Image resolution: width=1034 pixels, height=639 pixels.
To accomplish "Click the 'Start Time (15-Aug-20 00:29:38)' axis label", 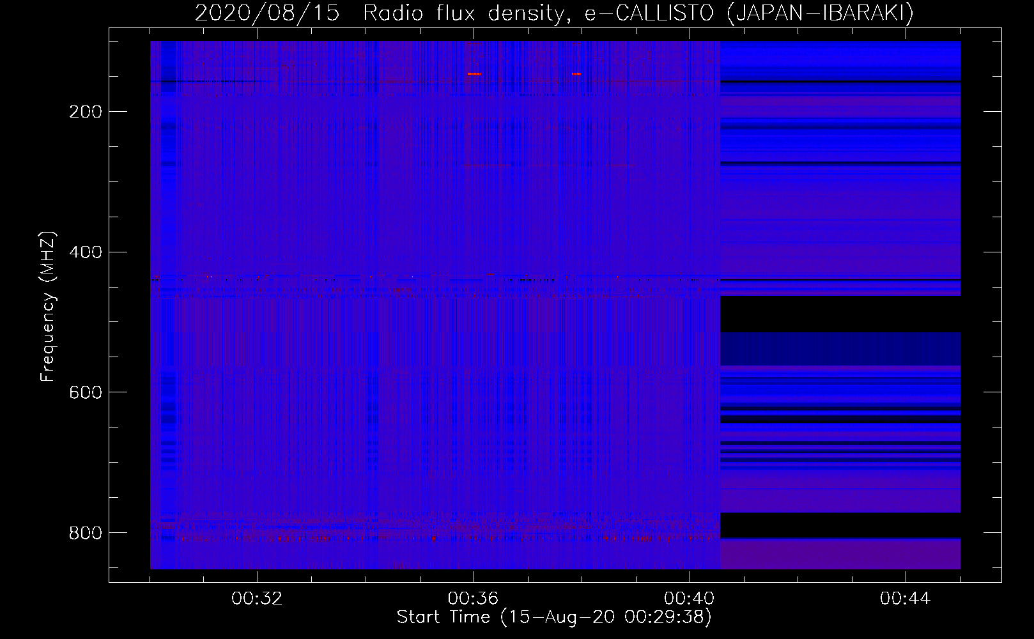I will pos(554,617).
